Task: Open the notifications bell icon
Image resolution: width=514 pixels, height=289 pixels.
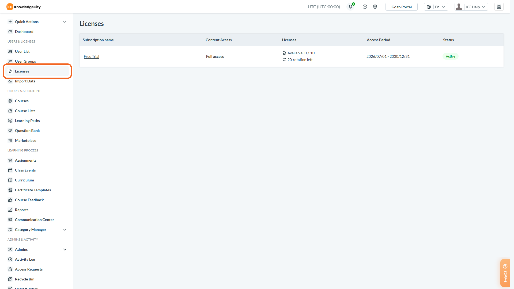Action: click(x=350, y=7)
